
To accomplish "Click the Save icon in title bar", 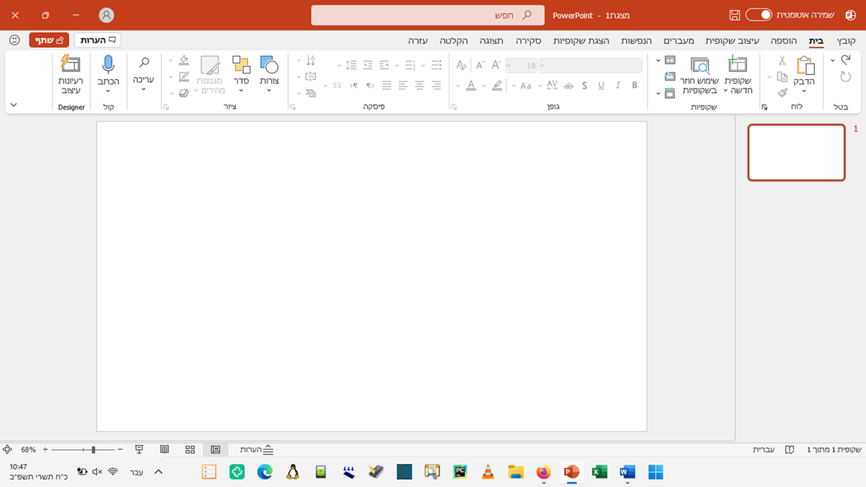I will (x=735, y=15).
